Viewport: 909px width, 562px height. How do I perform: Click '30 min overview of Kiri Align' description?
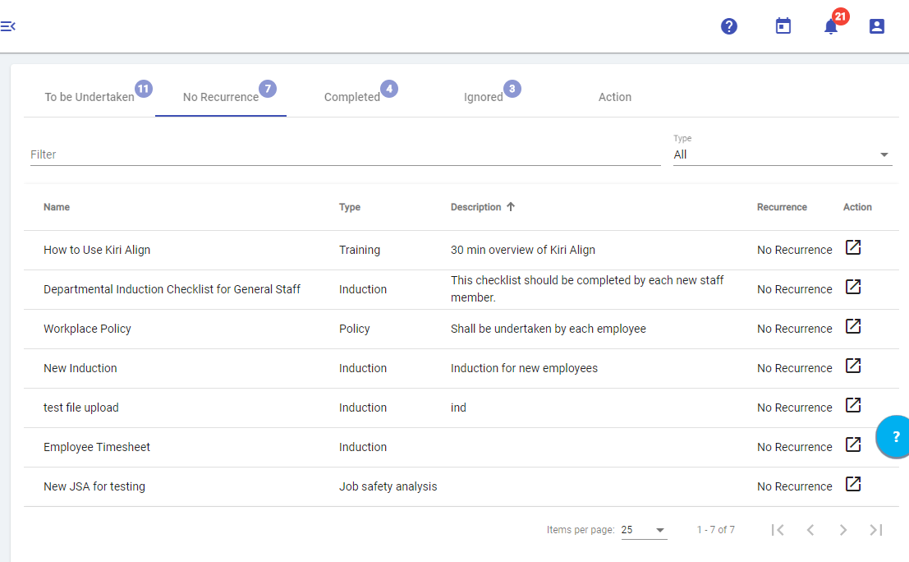click(x=523, y=250)
